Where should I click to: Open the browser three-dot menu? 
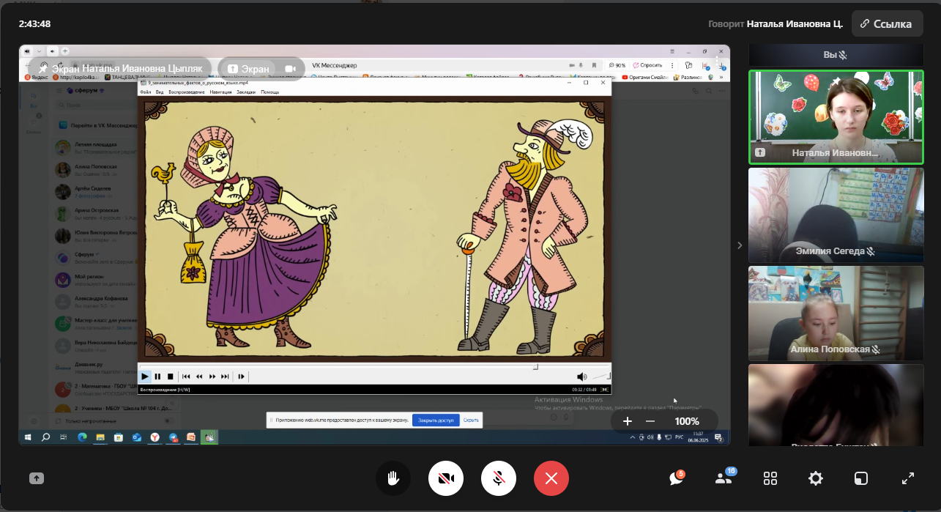coord(672,66)
